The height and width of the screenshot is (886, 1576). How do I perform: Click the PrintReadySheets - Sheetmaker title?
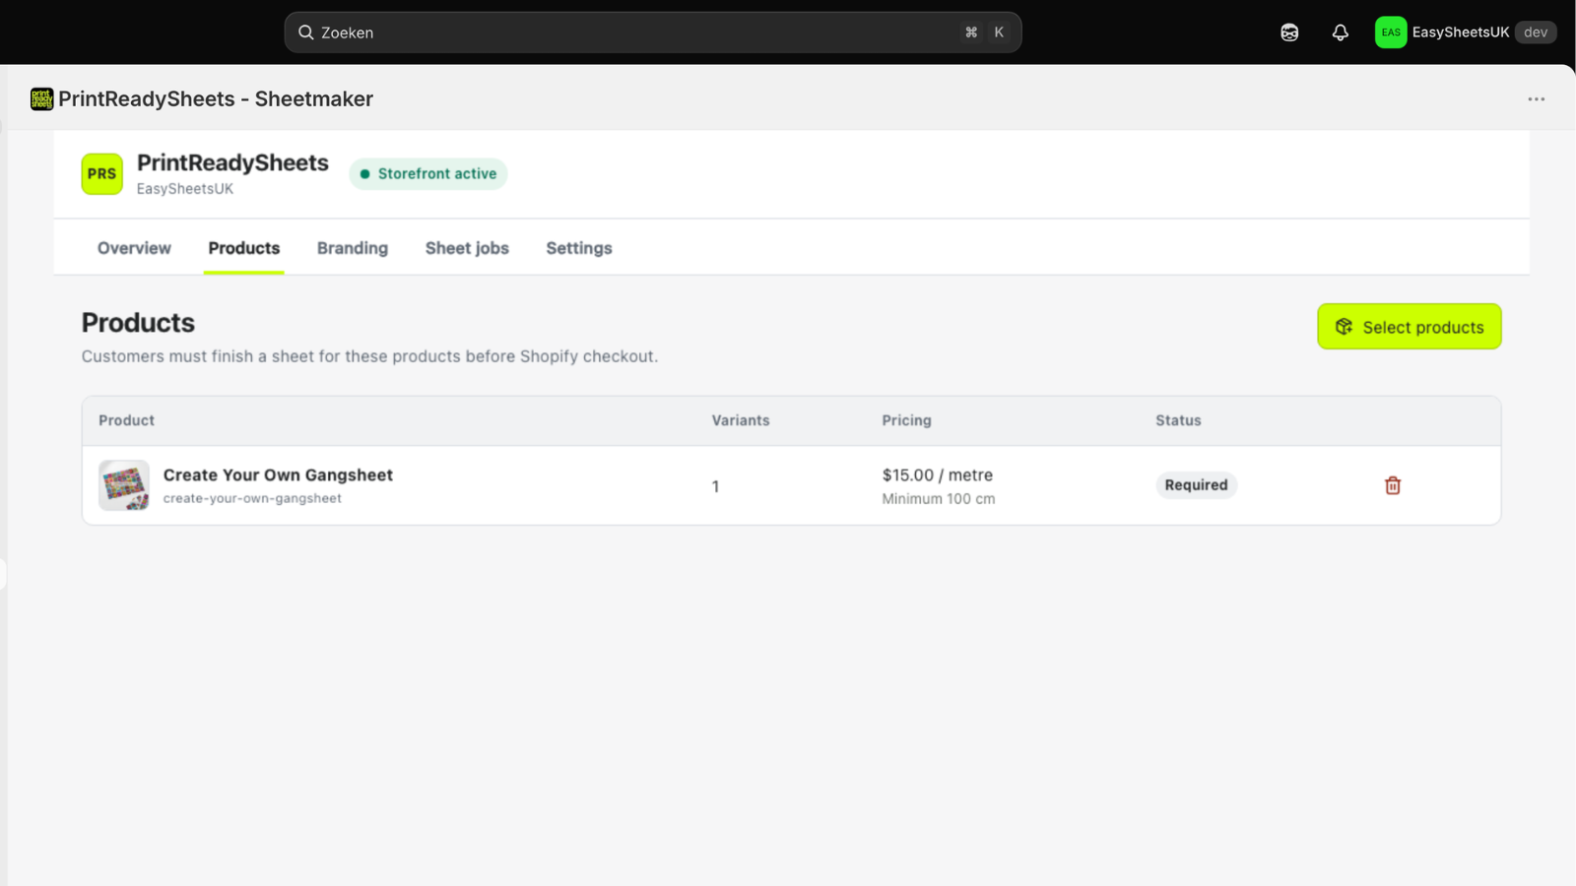pos(216,98)
